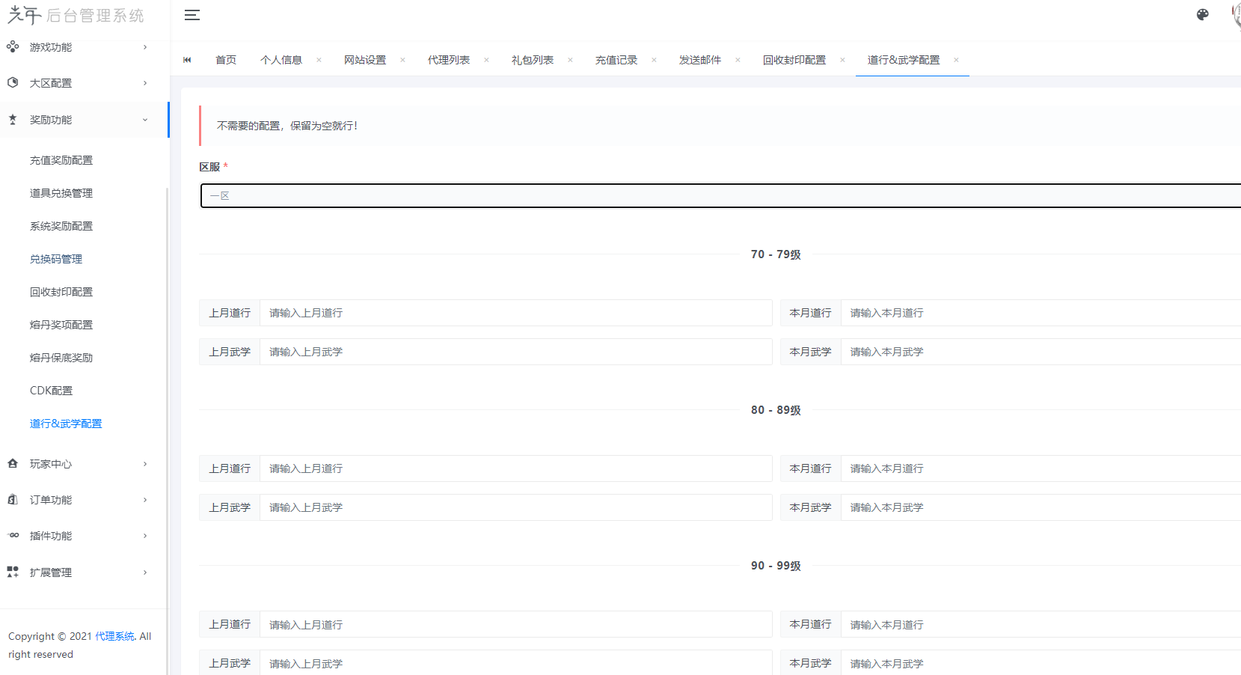
Task: Close the 充值记录 tab
Action: click(x=654, y=60)
